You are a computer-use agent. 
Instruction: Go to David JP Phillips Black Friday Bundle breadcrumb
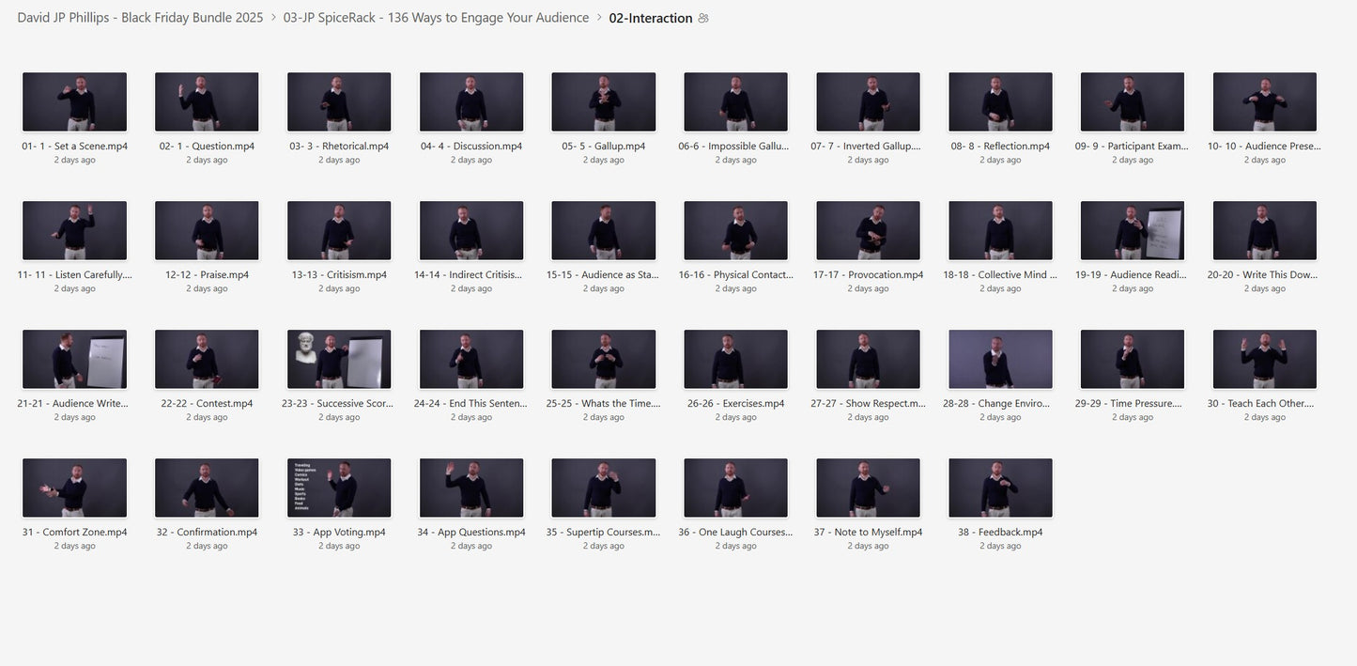(x=140, y=18)
